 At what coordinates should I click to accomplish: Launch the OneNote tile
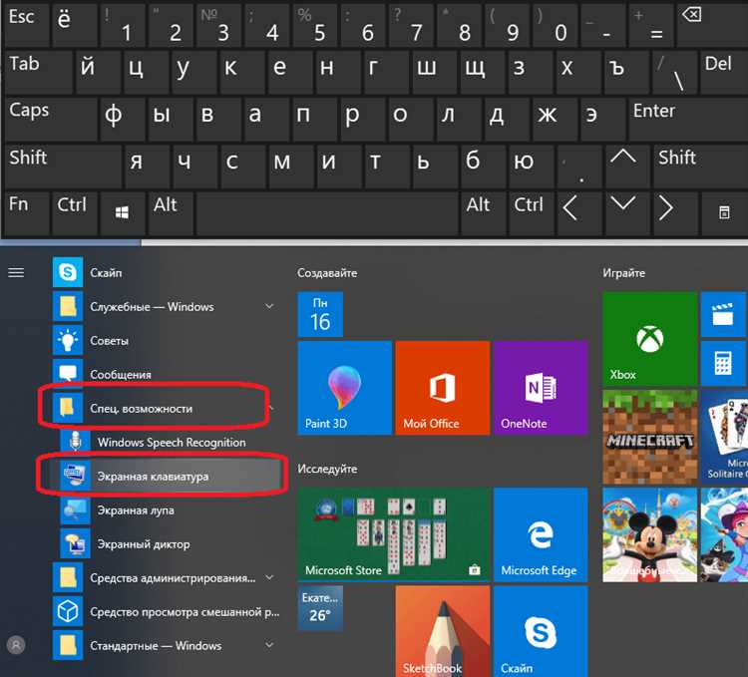pyautogui.click(x=540, y=386)
